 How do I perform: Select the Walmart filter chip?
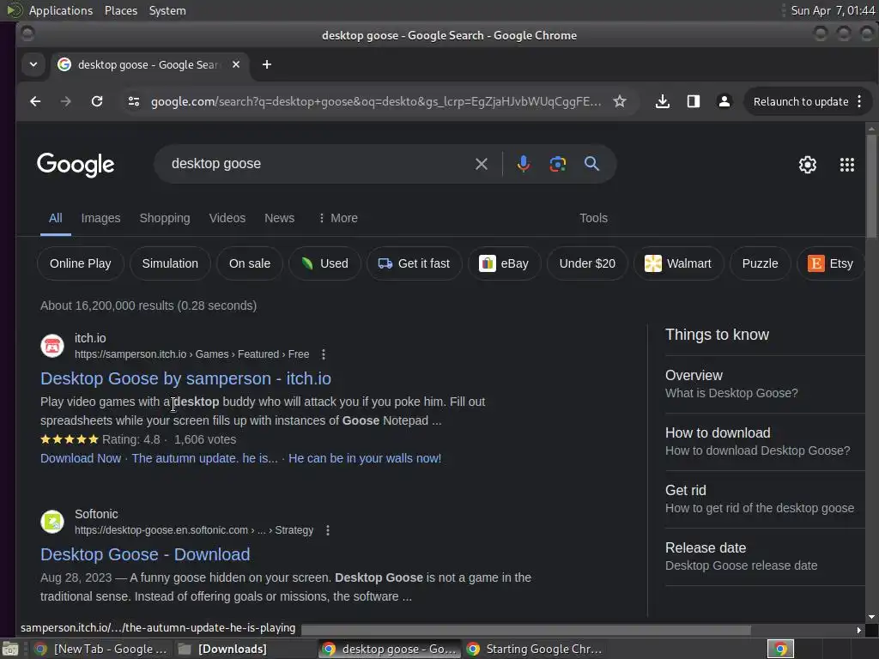(x=678, y=263)
